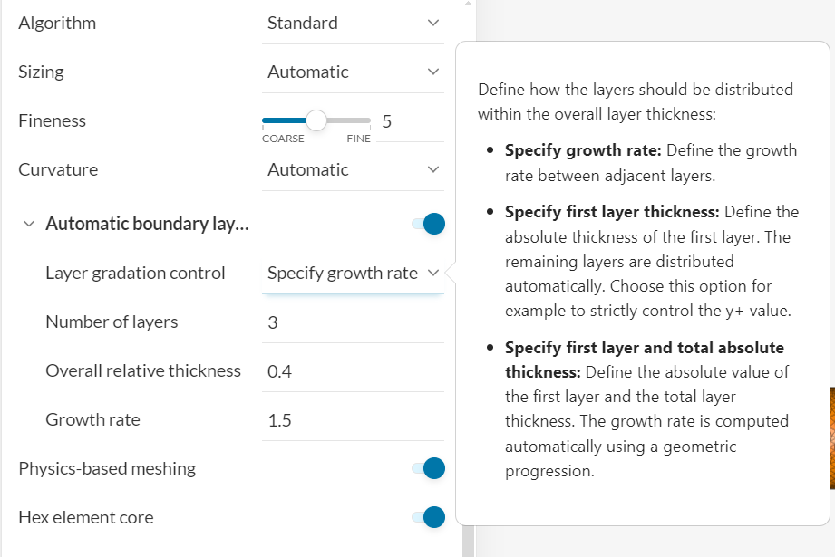The width and height of the screenshot is (835, 557).
Task: Collapse the Automatic boundary layers chevron
Action: (29, 225)
